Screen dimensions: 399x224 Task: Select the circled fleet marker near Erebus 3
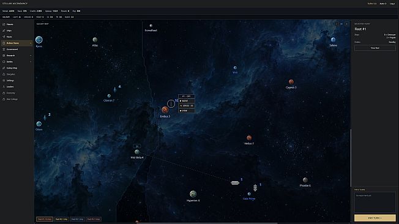coord(171,103)
